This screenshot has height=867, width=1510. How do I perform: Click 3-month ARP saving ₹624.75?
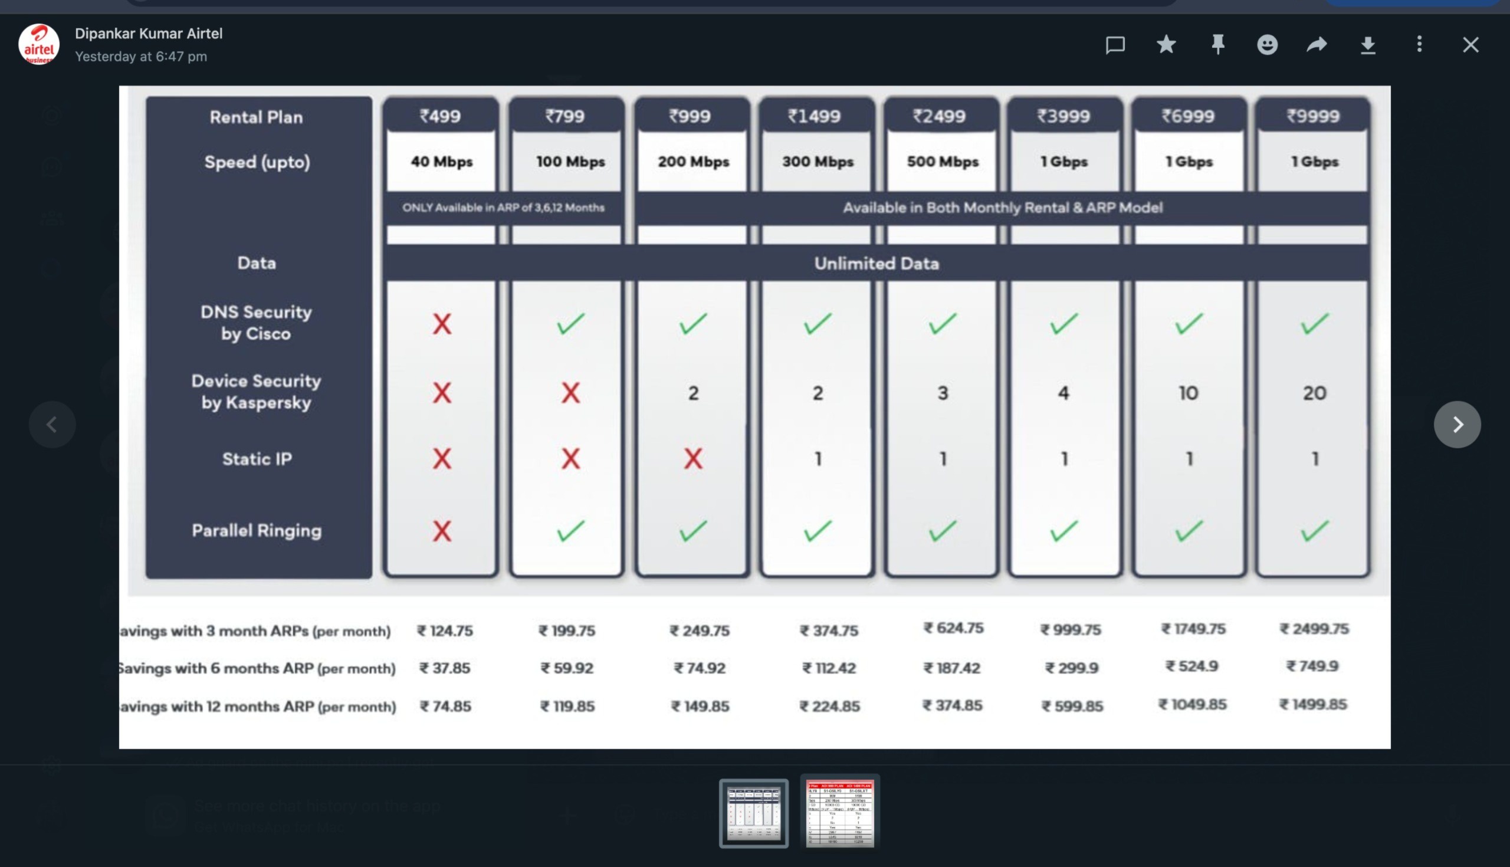pos(953,628)
